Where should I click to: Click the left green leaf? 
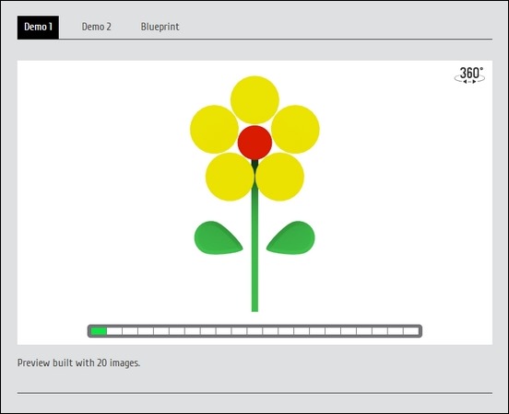tap(218, 238)
